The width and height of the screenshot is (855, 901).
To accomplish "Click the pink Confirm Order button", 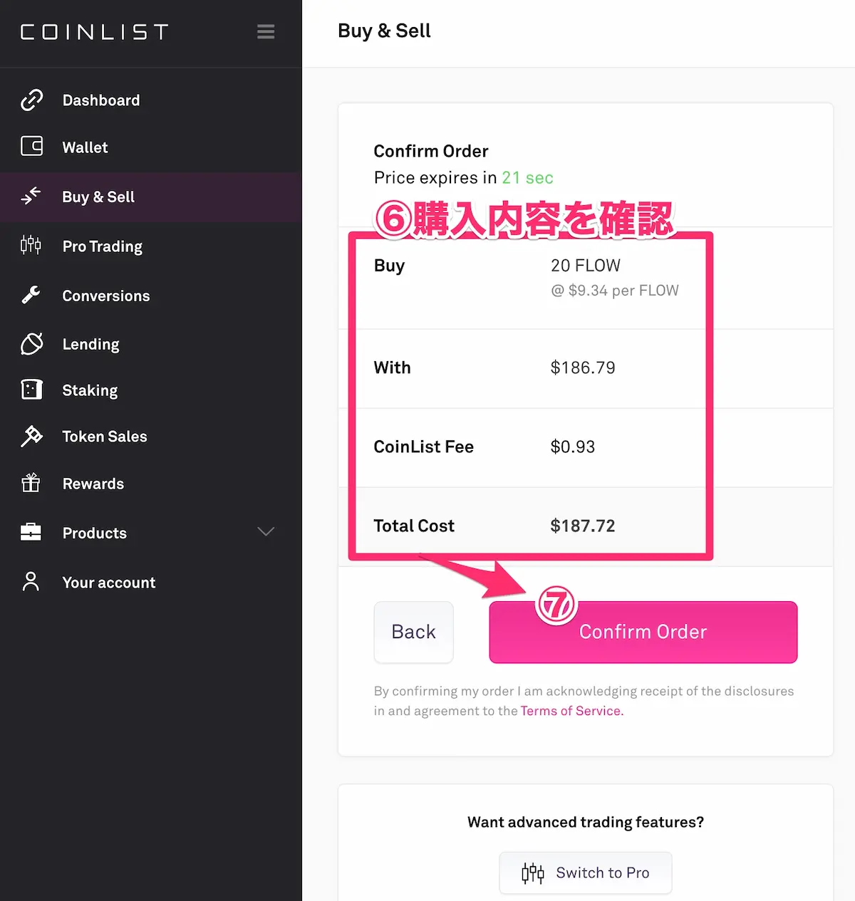I will click(x=643, y=632).
